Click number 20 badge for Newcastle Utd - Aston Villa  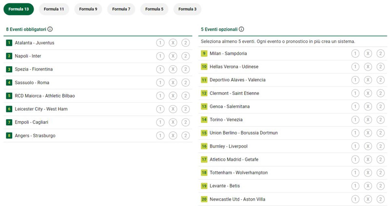tap(204, 199)
